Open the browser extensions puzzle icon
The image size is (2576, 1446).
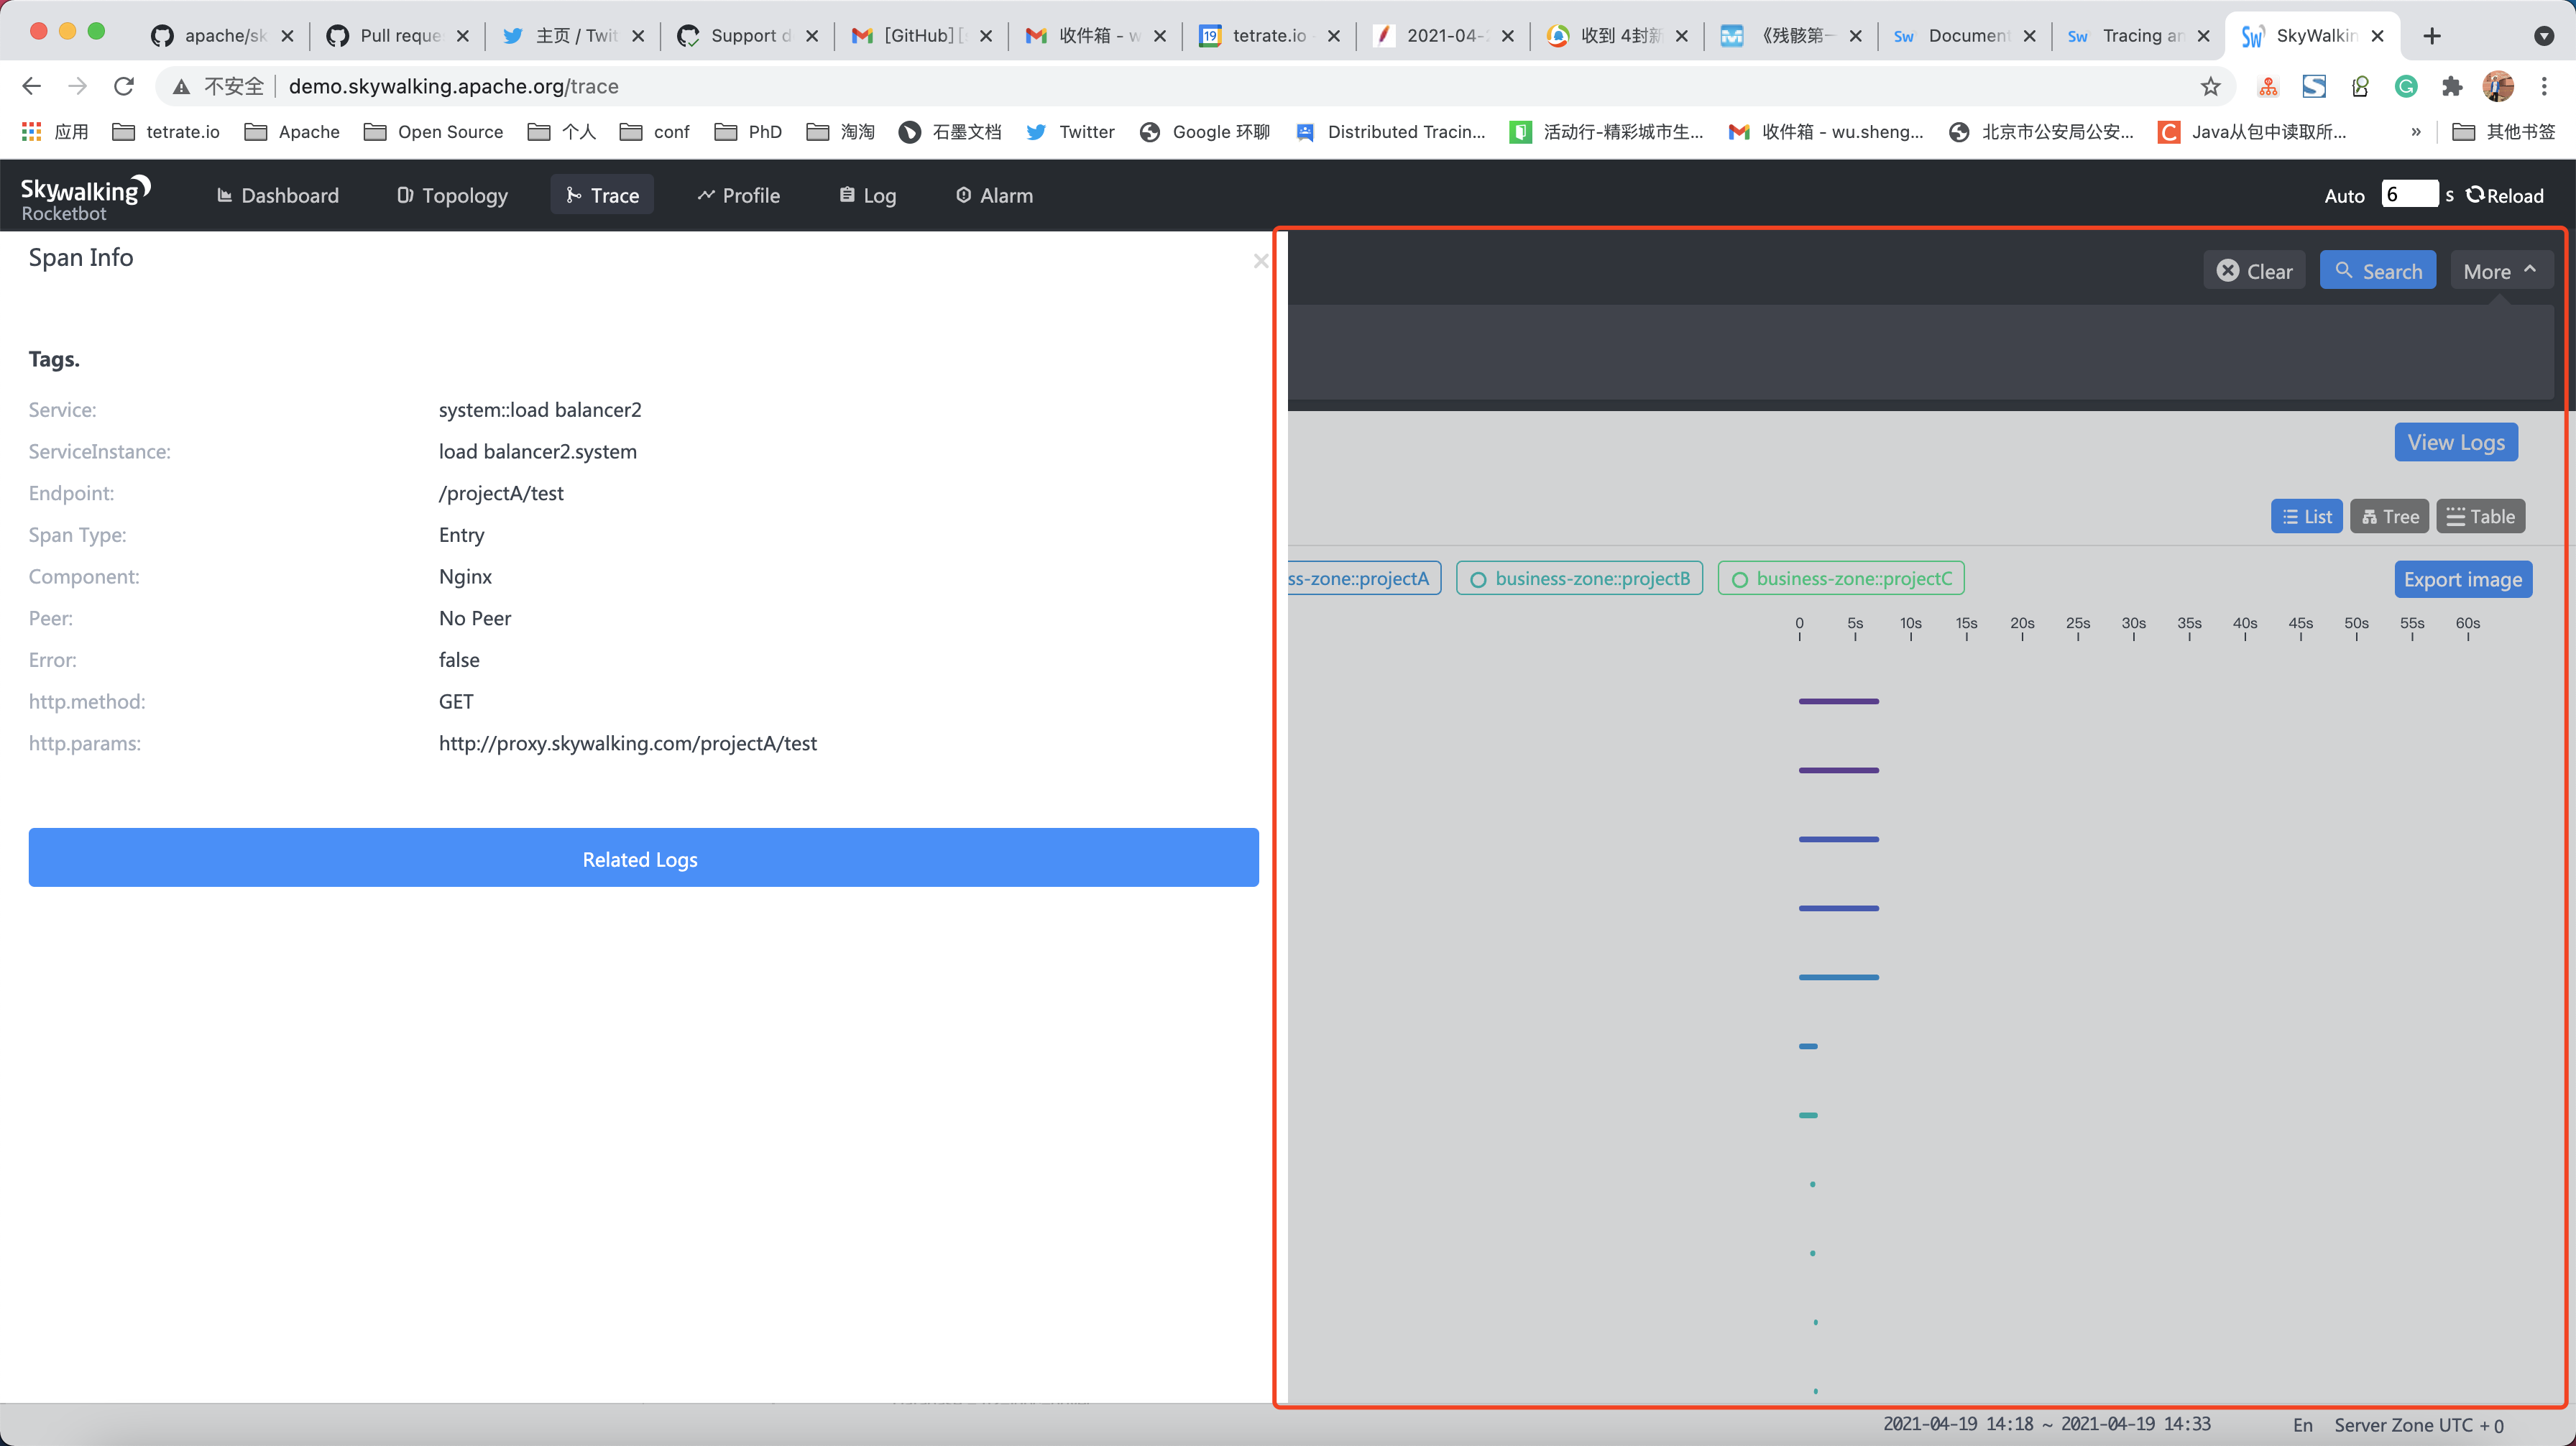[2451, 87]
